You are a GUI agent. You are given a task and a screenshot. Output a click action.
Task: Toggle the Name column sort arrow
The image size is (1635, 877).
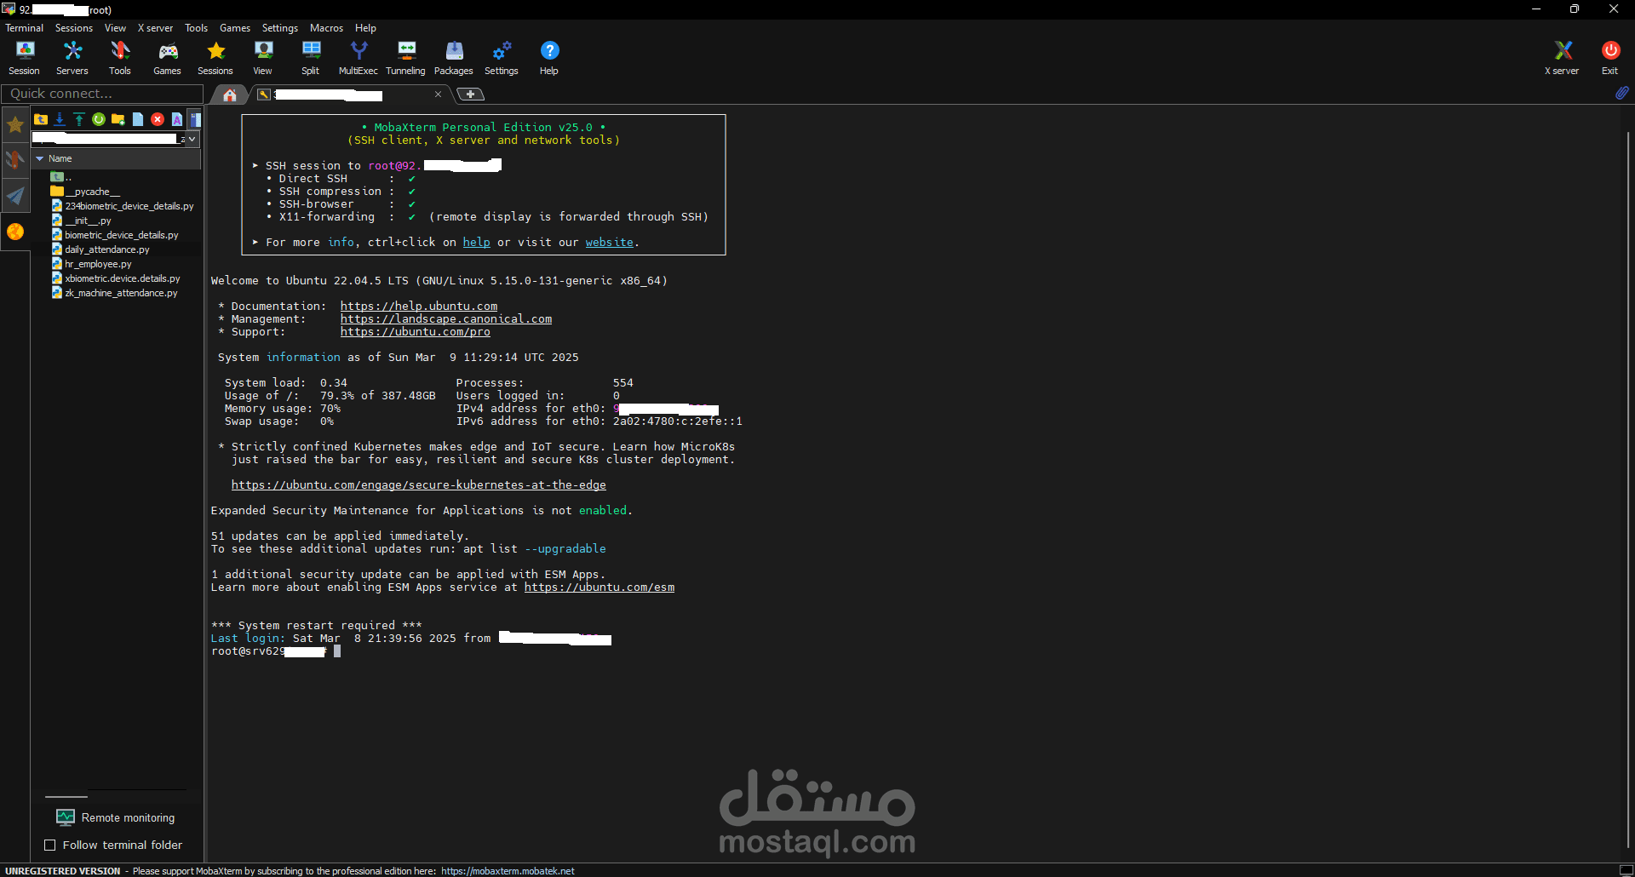(x=39, y=158)
